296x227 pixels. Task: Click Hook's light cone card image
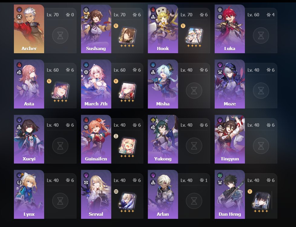(194, 35)
